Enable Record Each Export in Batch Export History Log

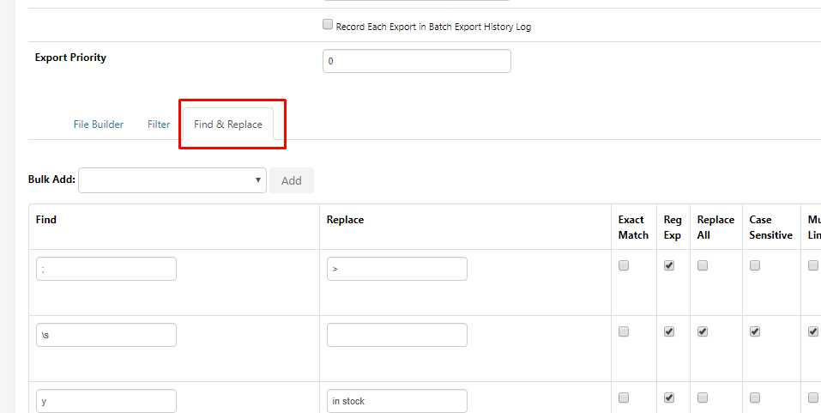pos(328,24)
